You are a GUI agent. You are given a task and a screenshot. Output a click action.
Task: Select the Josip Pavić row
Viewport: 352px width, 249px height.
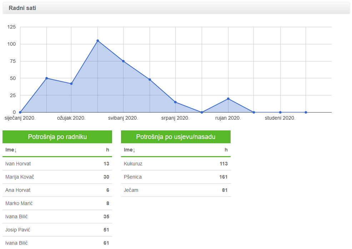coord(57,230)
